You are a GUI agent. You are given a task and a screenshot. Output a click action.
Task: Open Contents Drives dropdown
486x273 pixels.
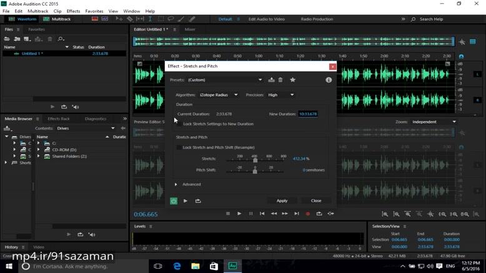86,128
